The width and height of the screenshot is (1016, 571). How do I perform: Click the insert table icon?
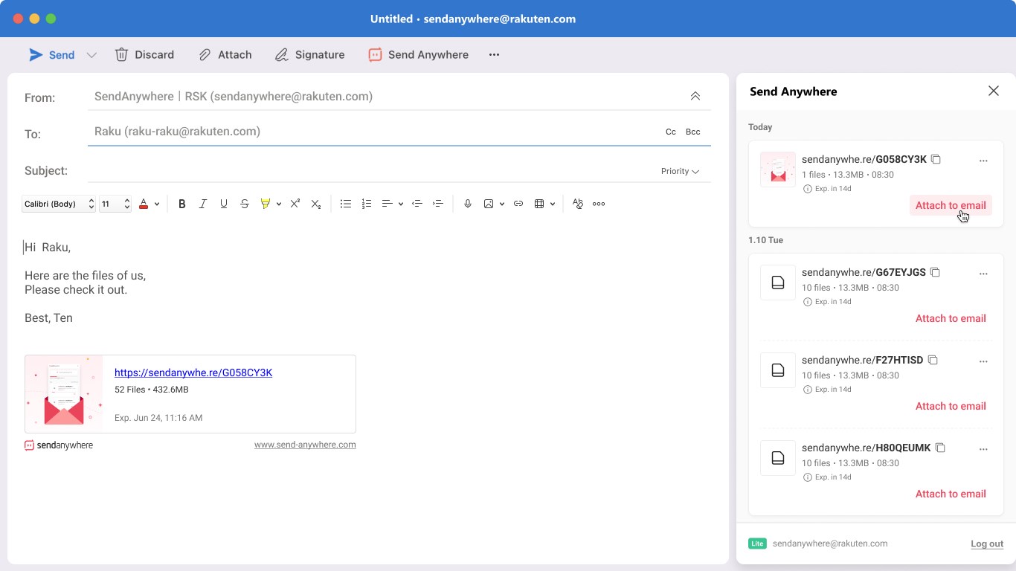pyautogui.click(x=539, y=204)
